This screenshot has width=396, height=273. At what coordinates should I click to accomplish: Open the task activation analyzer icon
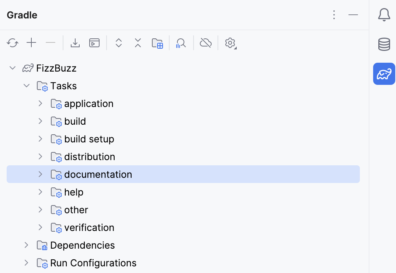(x=181, y=43)
